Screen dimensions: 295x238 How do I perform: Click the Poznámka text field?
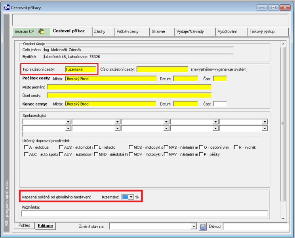tap(145, 214)
